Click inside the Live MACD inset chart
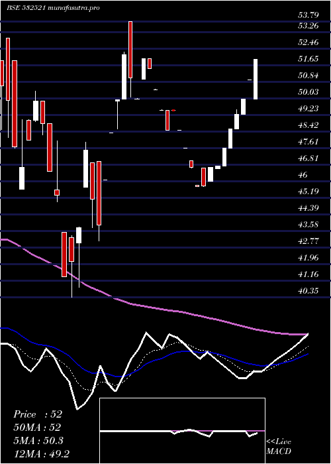The width and height of the screenshot is (331, 464). (x=182, y=431)
